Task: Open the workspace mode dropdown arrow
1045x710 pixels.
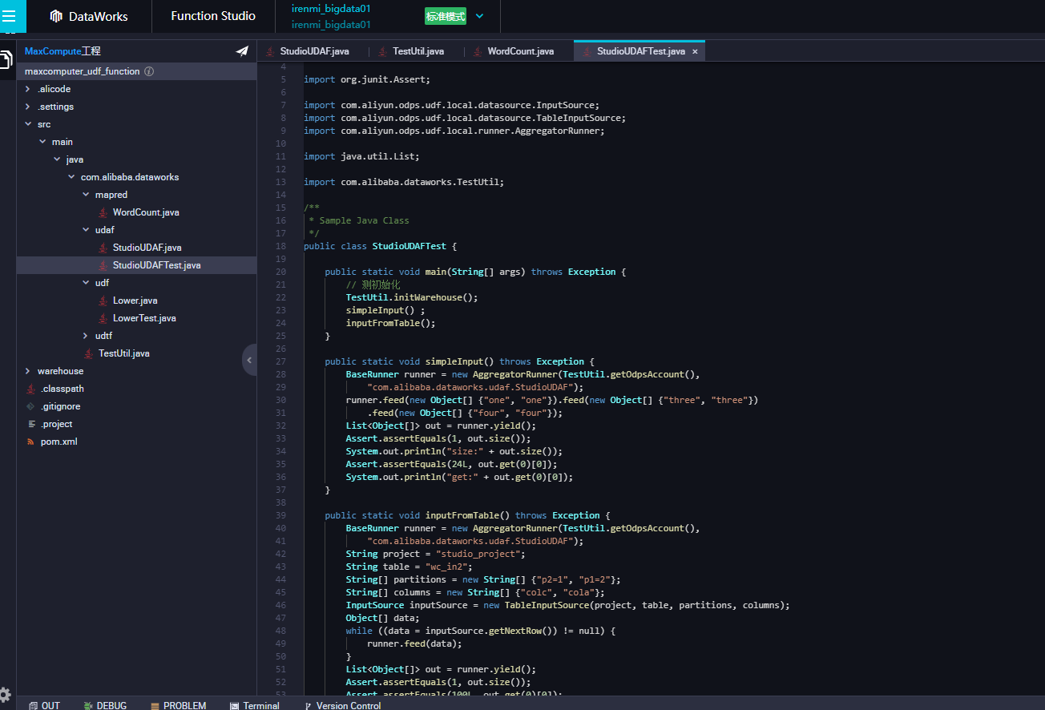Action: pos(479,16)
